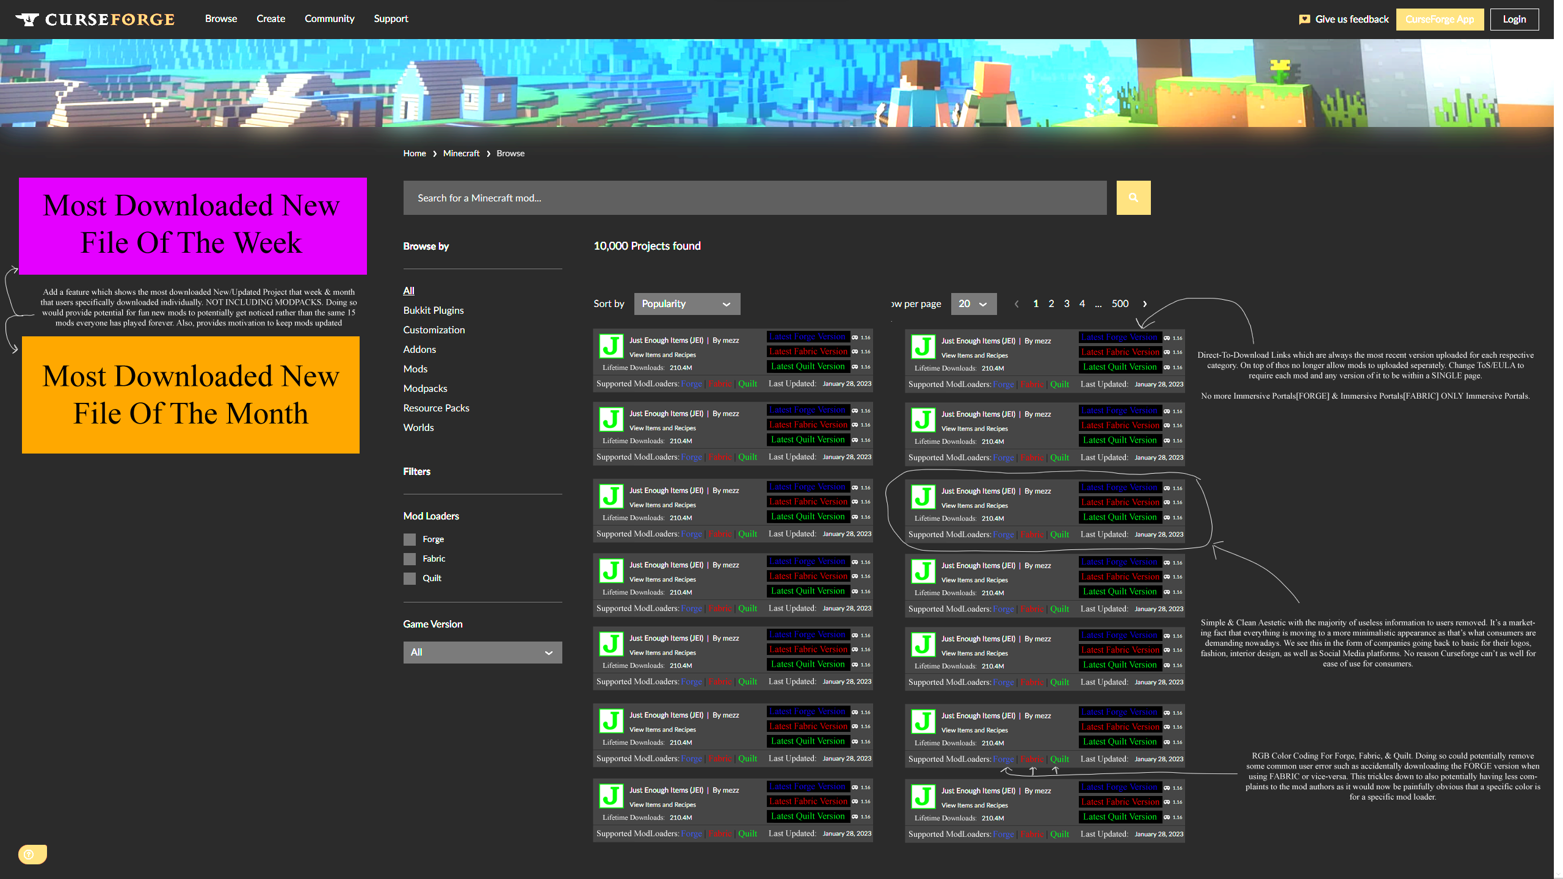Open the Sort by Popularity dropdown
This screenshot has width=1563, height=879.
pyautogui.click(x=687, y=304)
